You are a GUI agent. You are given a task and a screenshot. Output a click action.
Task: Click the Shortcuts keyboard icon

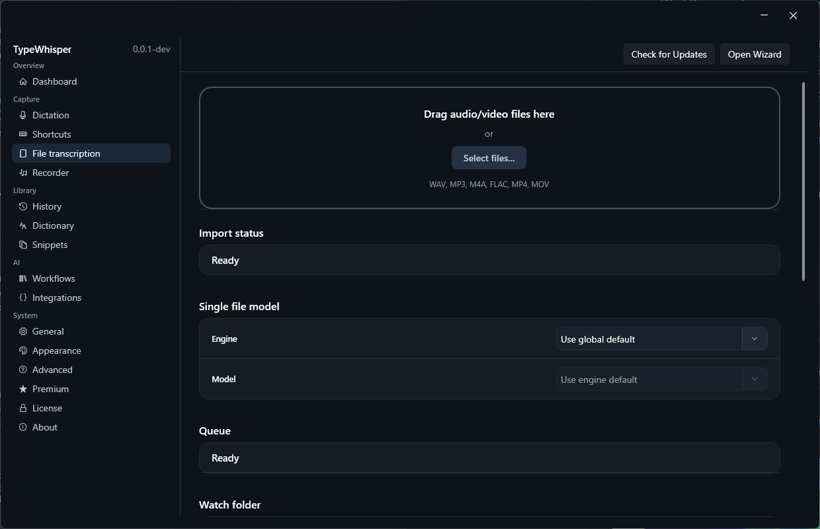pyautogui.click(x=23, y=134)
